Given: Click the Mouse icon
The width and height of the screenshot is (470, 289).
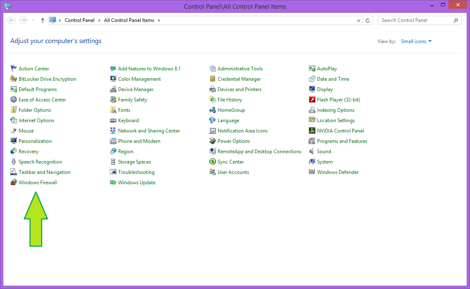Looking at the screenshot, I should tap(14, 131).
